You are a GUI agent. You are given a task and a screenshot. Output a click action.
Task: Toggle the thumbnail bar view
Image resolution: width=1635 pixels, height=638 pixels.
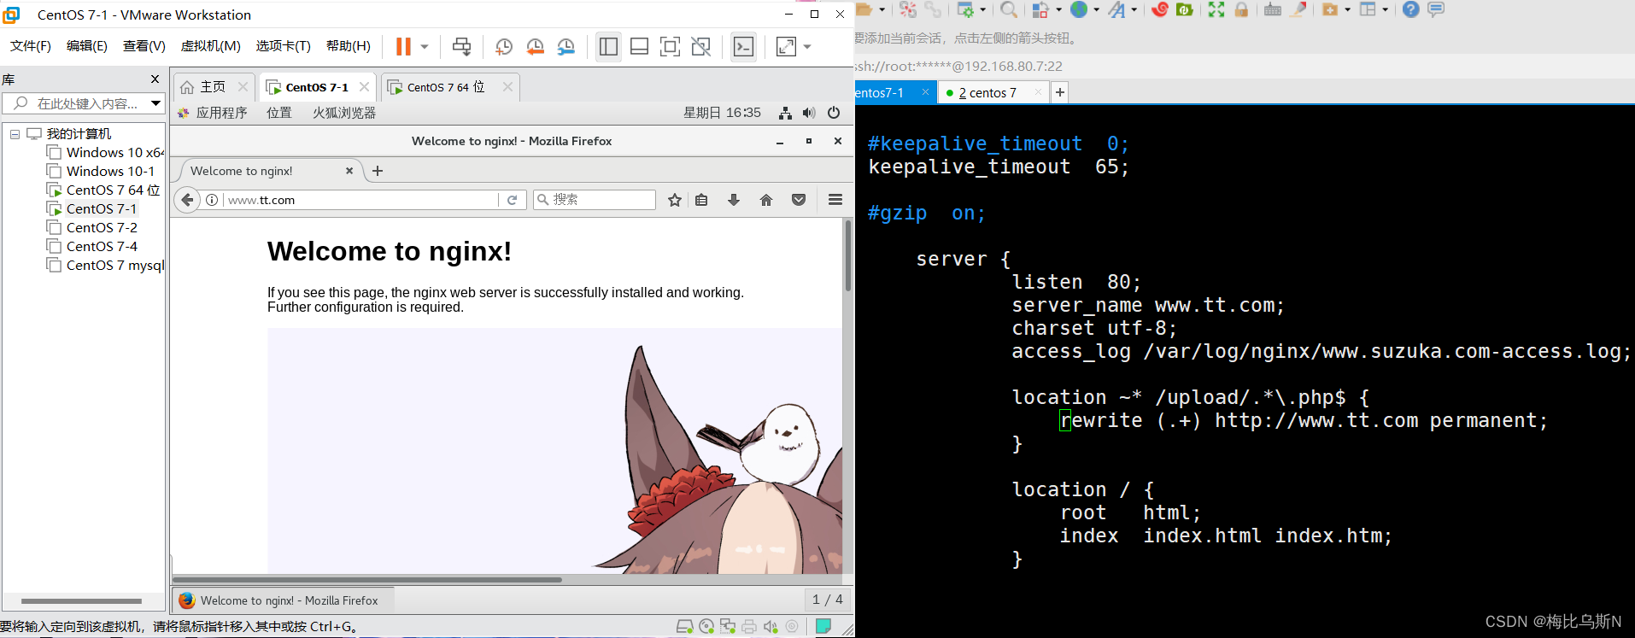point(639,47)
